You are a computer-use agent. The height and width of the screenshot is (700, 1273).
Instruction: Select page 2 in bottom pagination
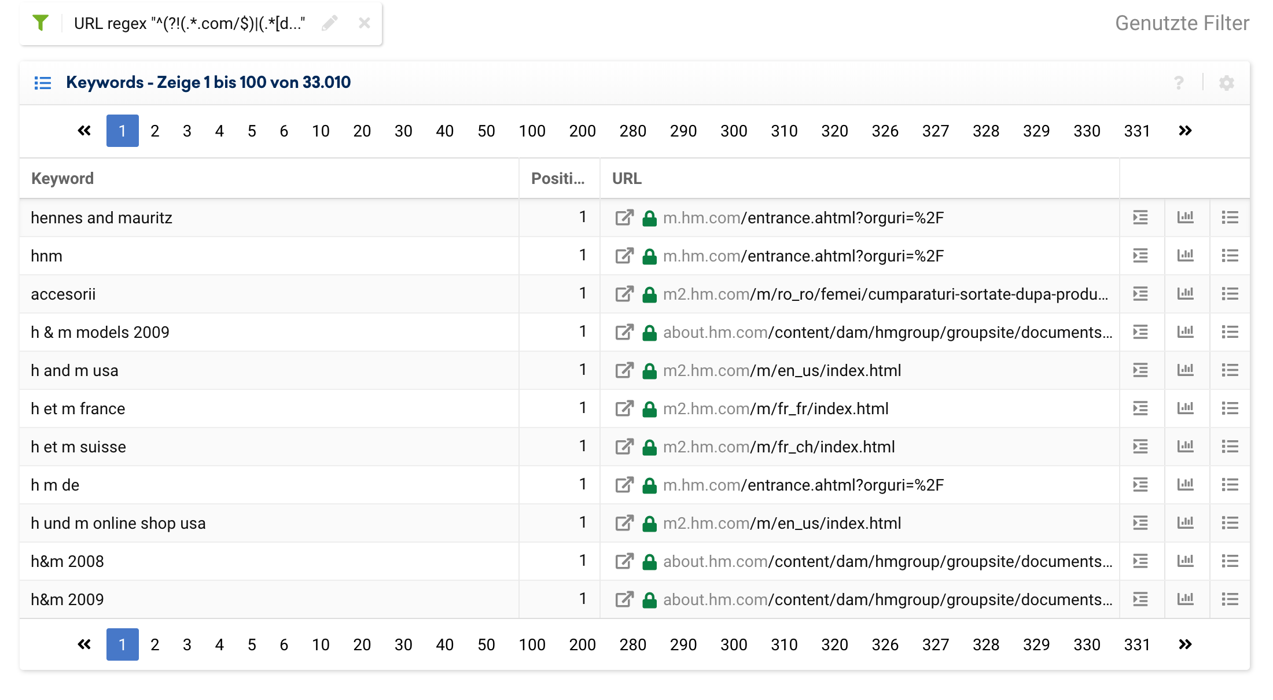pyautogui.click(x=154, y=644)
